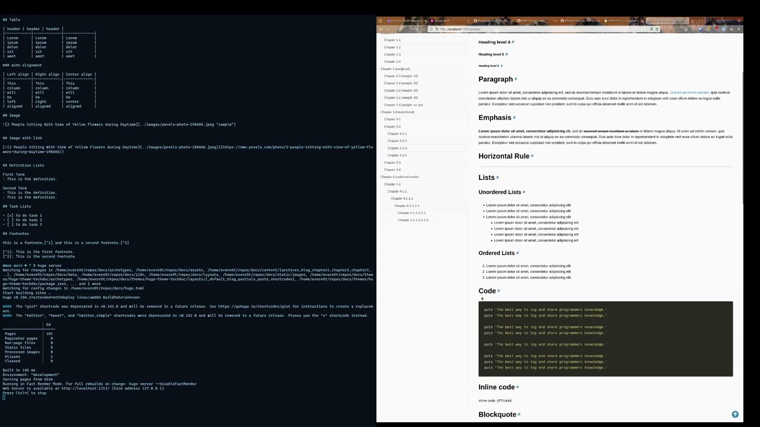Click terminal text 'Press Ctrl+C to stop'
The width and height of the screenshot is (760, 427).
[24, 393]
